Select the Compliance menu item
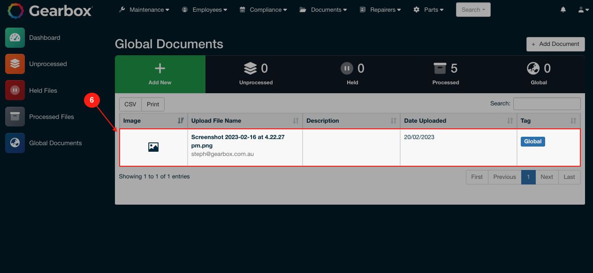 [x=263, y=9]
